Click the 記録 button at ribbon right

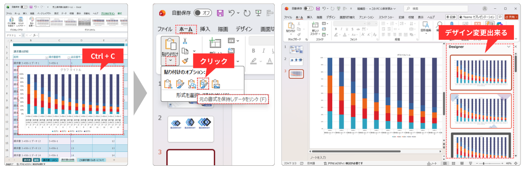point(451,17)
